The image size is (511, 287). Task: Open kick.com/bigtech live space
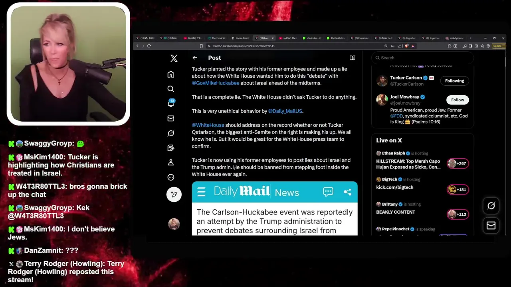point(394,187)
